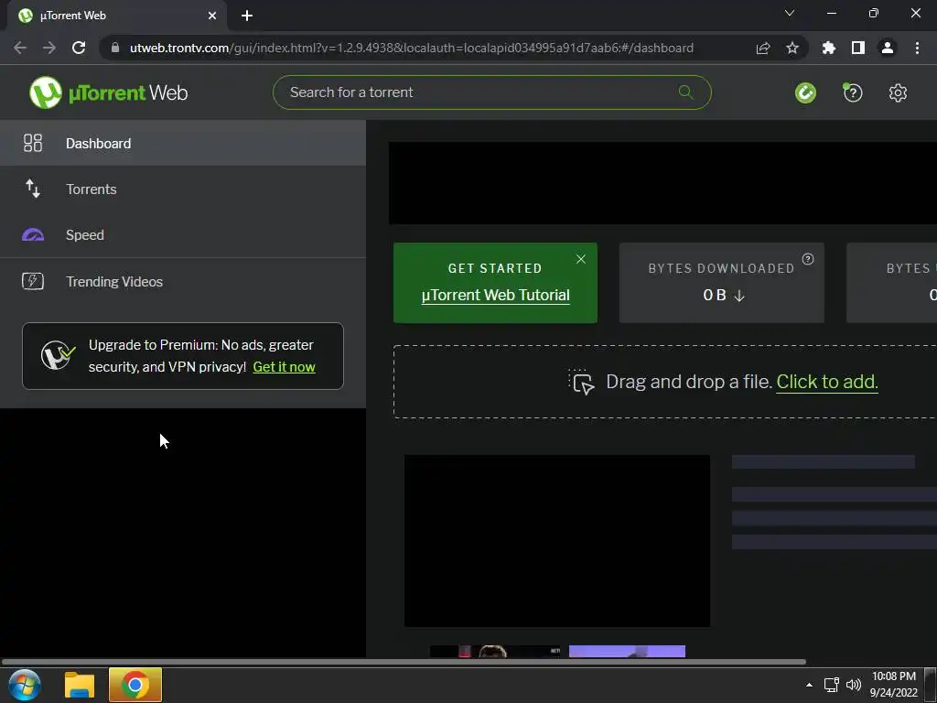937x703 pixels.
Task: Show hidden system tray icons
Action: point(809,685)
